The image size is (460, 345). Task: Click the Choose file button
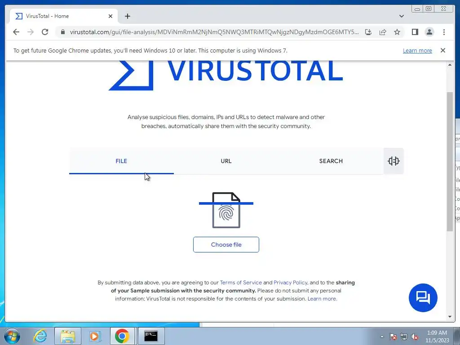point(226,245)
